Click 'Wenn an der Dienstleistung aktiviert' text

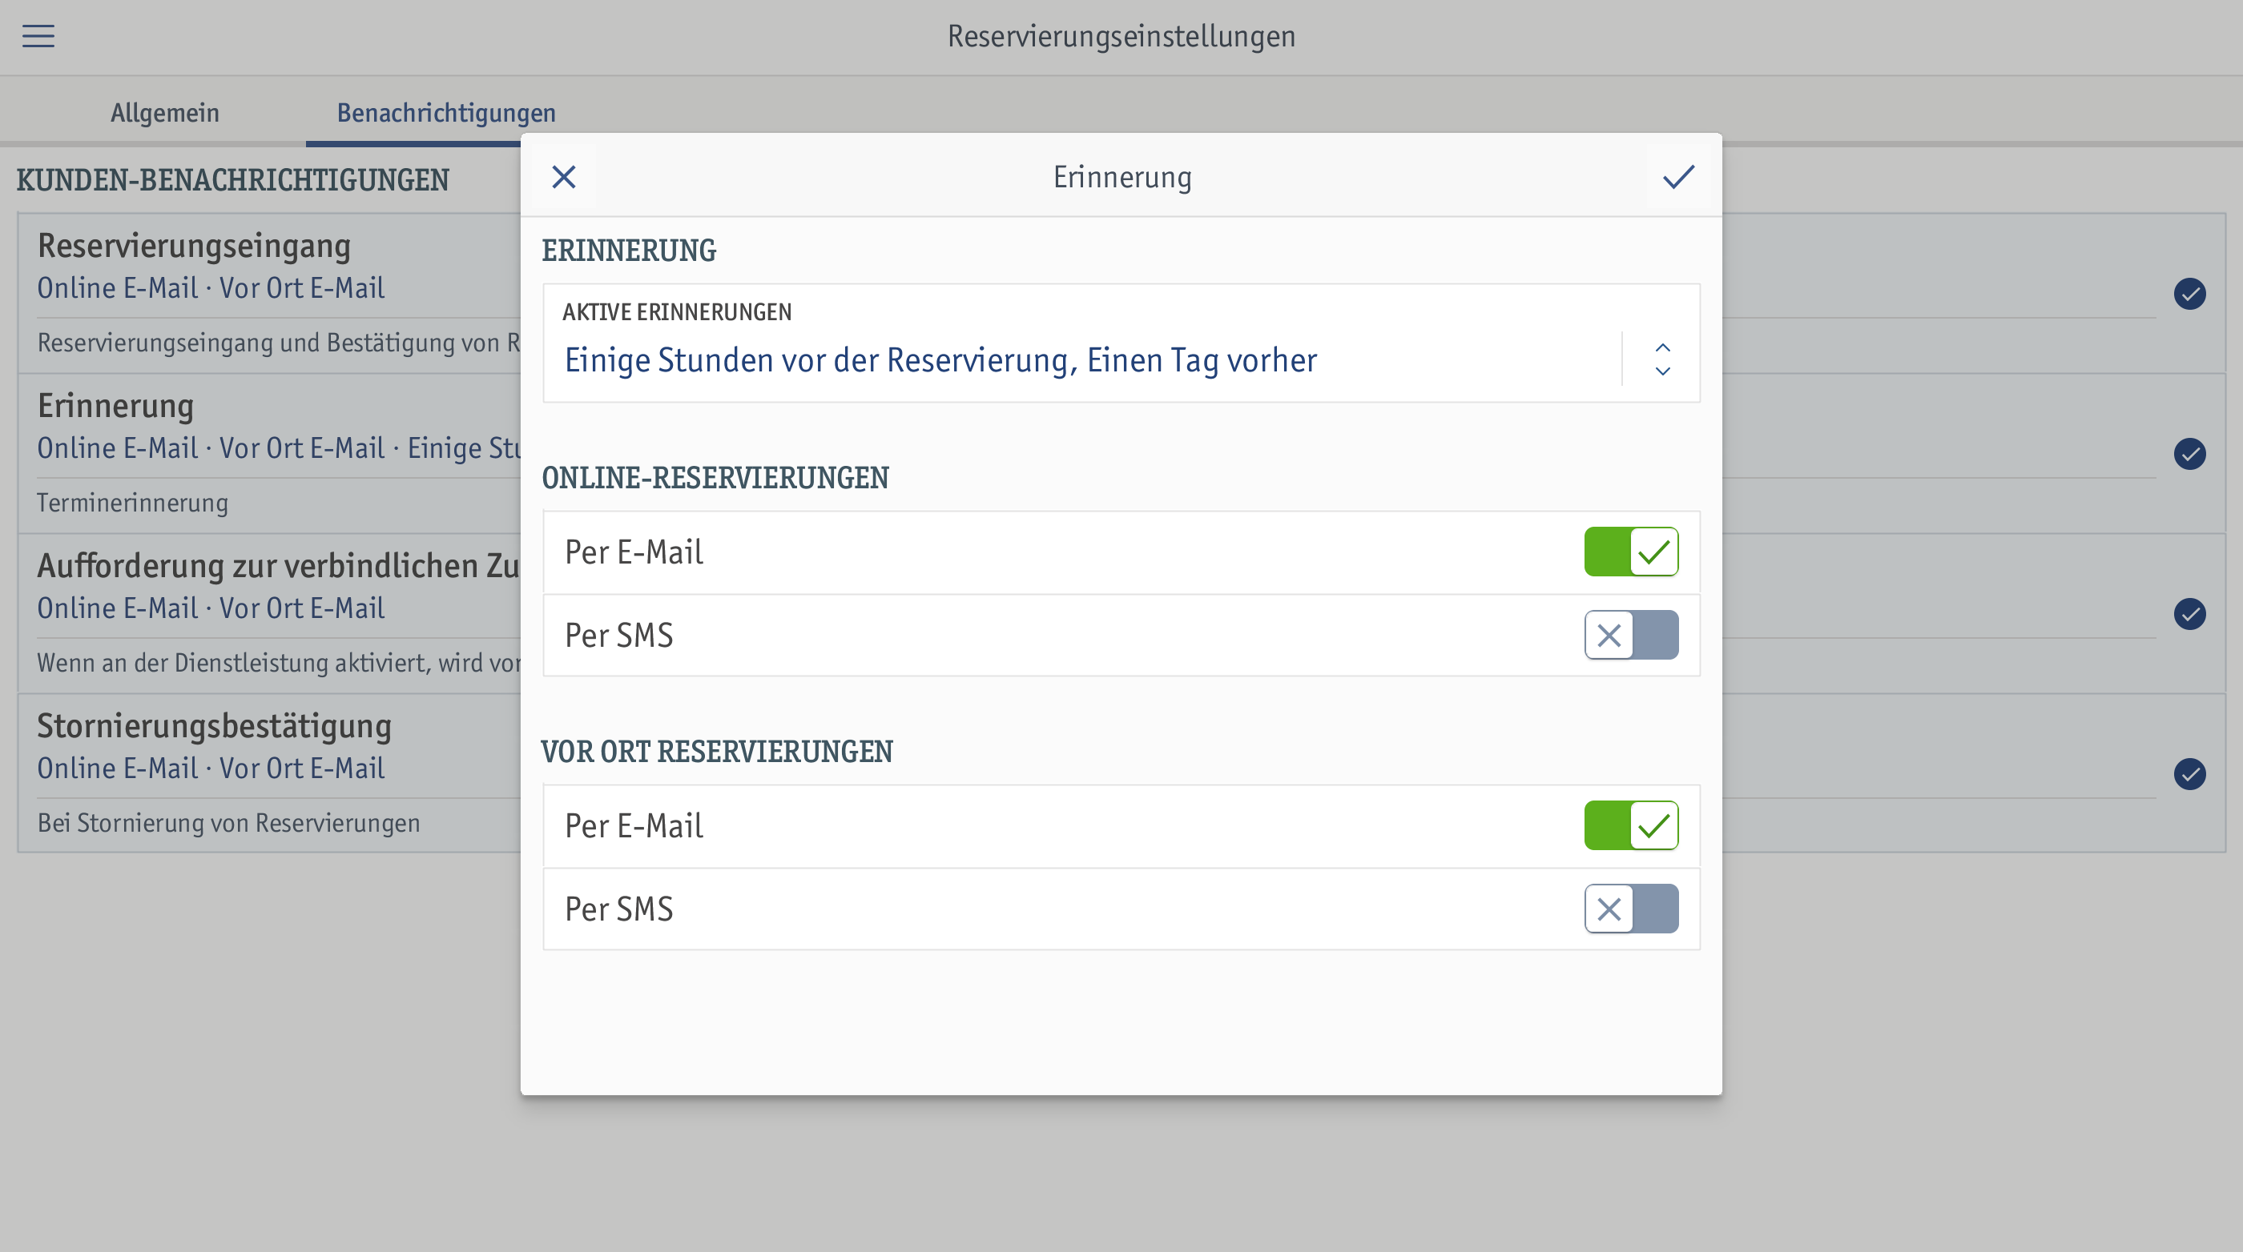tap(278, 663)
